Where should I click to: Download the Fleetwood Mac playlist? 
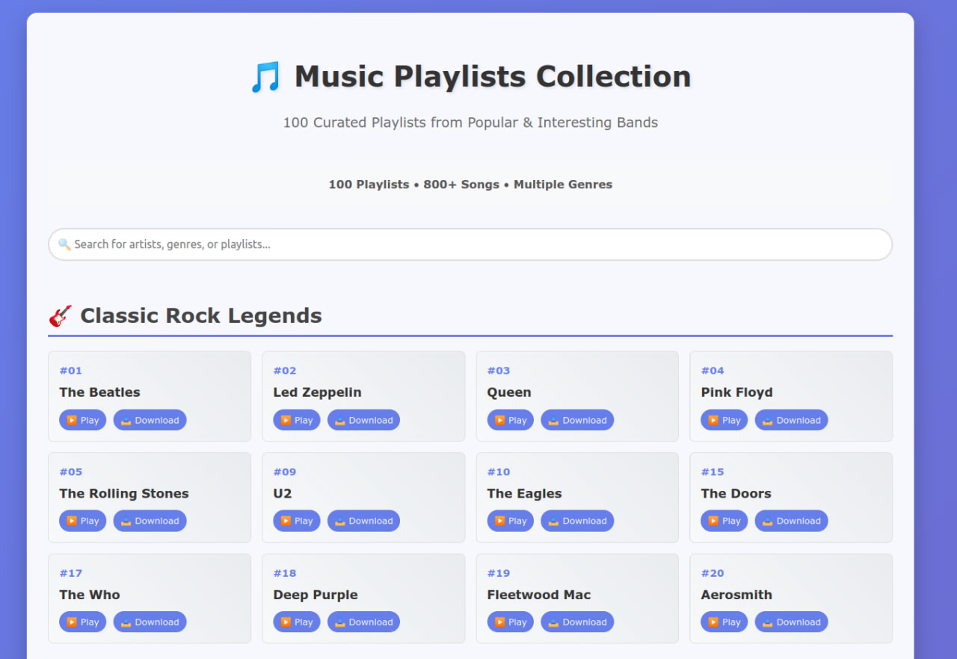tap(577, 622)
